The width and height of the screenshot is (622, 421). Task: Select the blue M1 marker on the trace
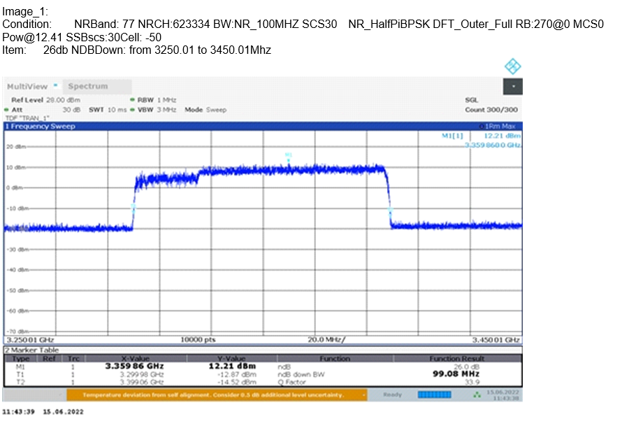click(288, 159)
